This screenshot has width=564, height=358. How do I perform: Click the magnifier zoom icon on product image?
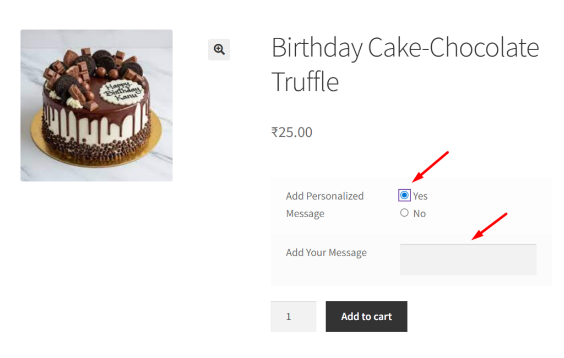[x=219, y=49]
